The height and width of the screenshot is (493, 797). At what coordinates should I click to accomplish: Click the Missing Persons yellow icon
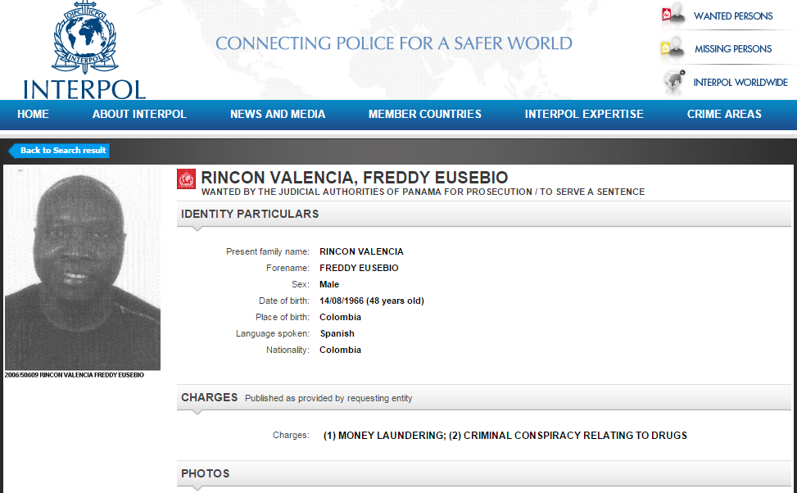pos(672,49)
